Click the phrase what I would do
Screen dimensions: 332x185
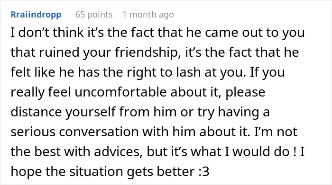pyautogui.click(x=240, y=151)
